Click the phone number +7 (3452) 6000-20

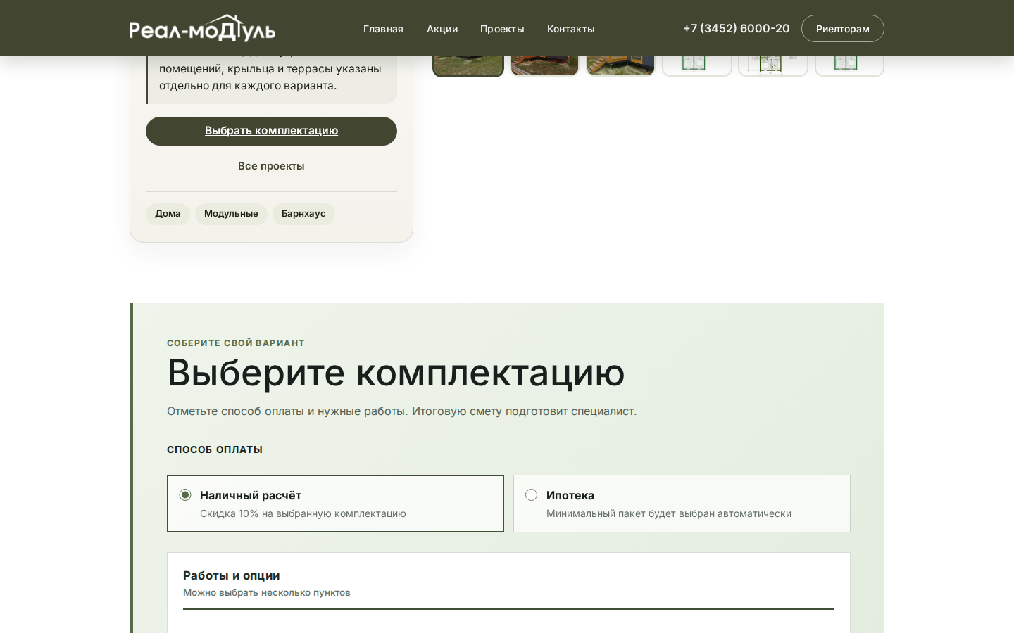(737, 28)
